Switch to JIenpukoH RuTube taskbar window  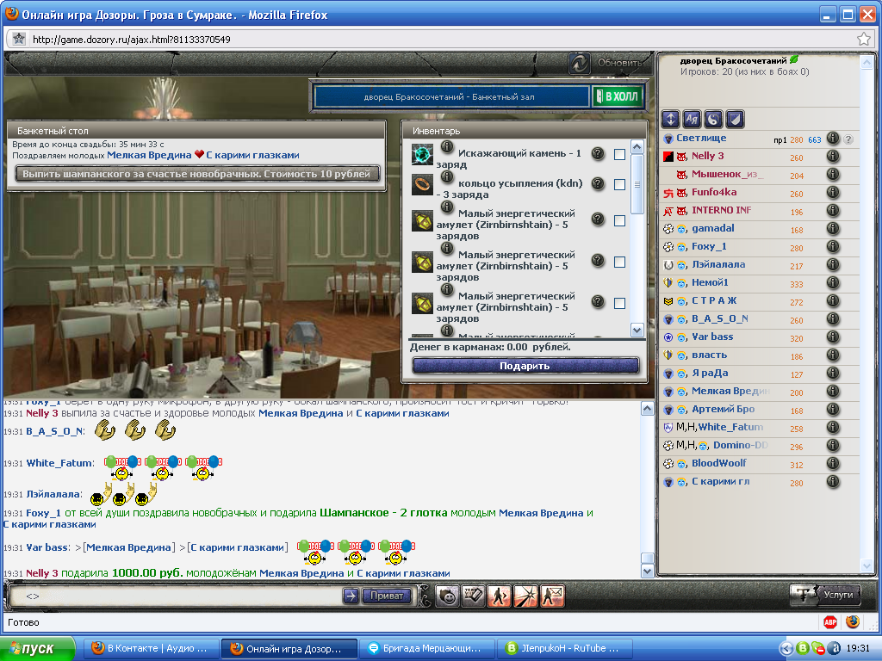pos(564,649)
